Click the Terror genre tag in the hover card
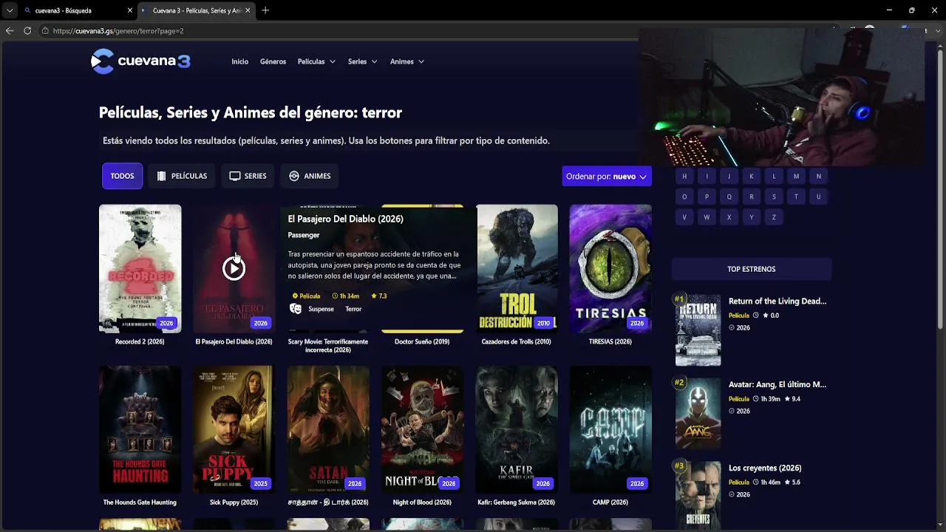The height and width of the screenshot is (532, 946). tap(353, 309)
